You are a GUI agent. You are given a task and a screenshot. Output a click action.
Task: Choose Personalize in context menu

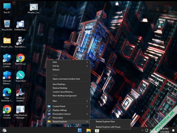(x=68, y=118)
